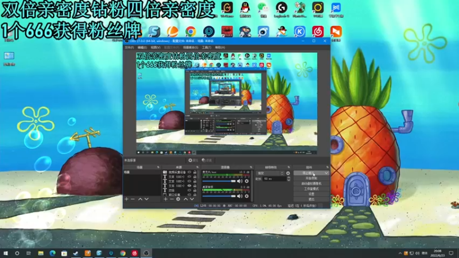This screenshot has width=459, height=258.
Task: Remove the selected scene with the minus icon
Action: click(x=133, y=199)
